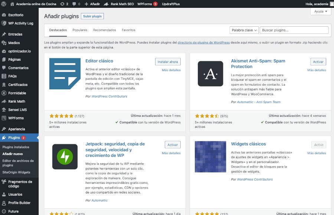Image resolution: width=334 pixels, height=215 pixels.
Task: Click the Rank Math icon in sidebar
Action: click(x=4, y=101)
